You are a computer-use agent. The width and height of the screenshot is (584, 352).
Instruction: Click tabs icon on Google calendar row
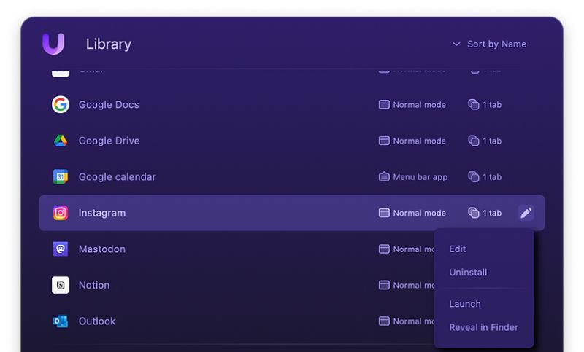(473, 176)
